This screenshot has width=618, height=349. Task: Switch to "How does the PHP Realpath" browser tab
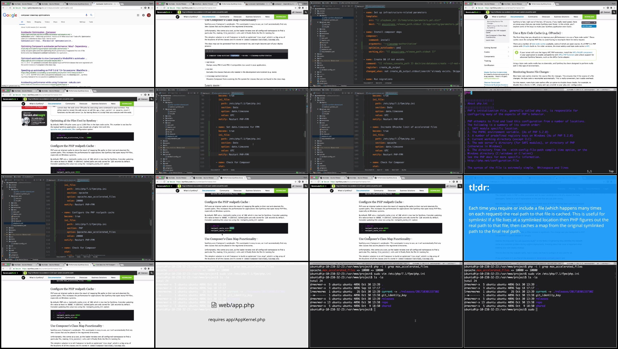[107, 265]
